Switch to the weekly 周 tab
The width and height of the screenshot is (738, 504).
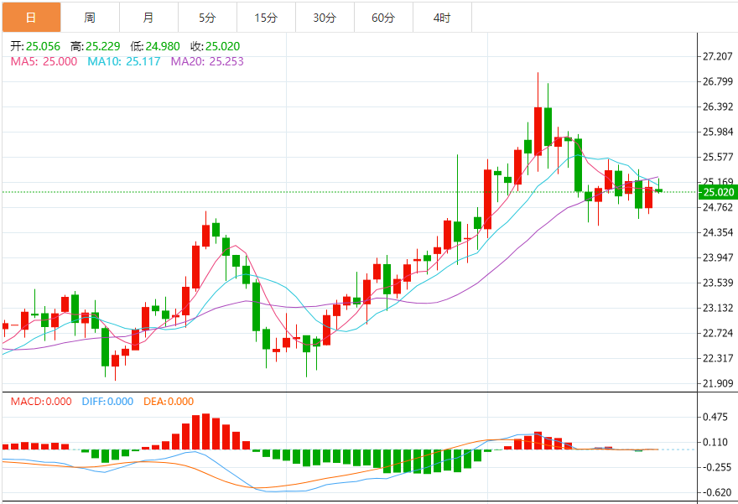90,18
